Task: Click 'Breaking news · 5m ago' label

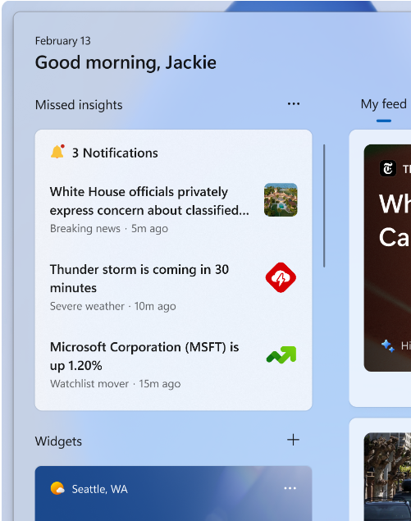Action: click(x=109, y=229)
